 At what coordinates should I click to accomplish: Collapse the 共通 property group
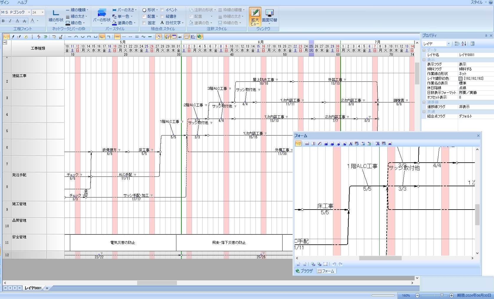point(424,112)
